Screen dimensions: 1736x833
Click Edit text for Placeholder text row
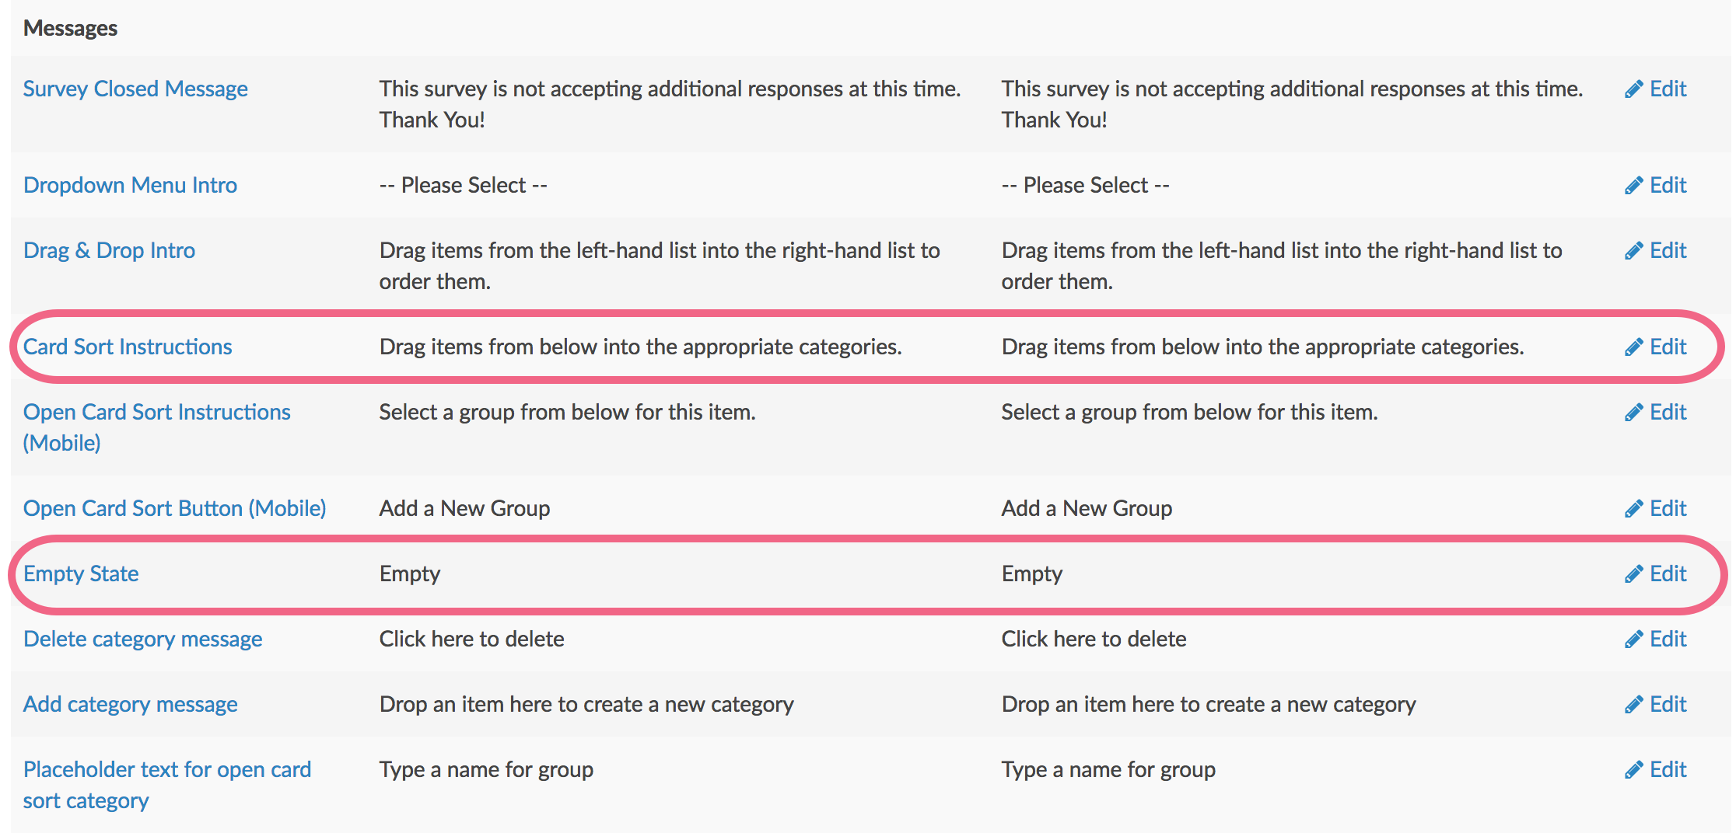1668,769
